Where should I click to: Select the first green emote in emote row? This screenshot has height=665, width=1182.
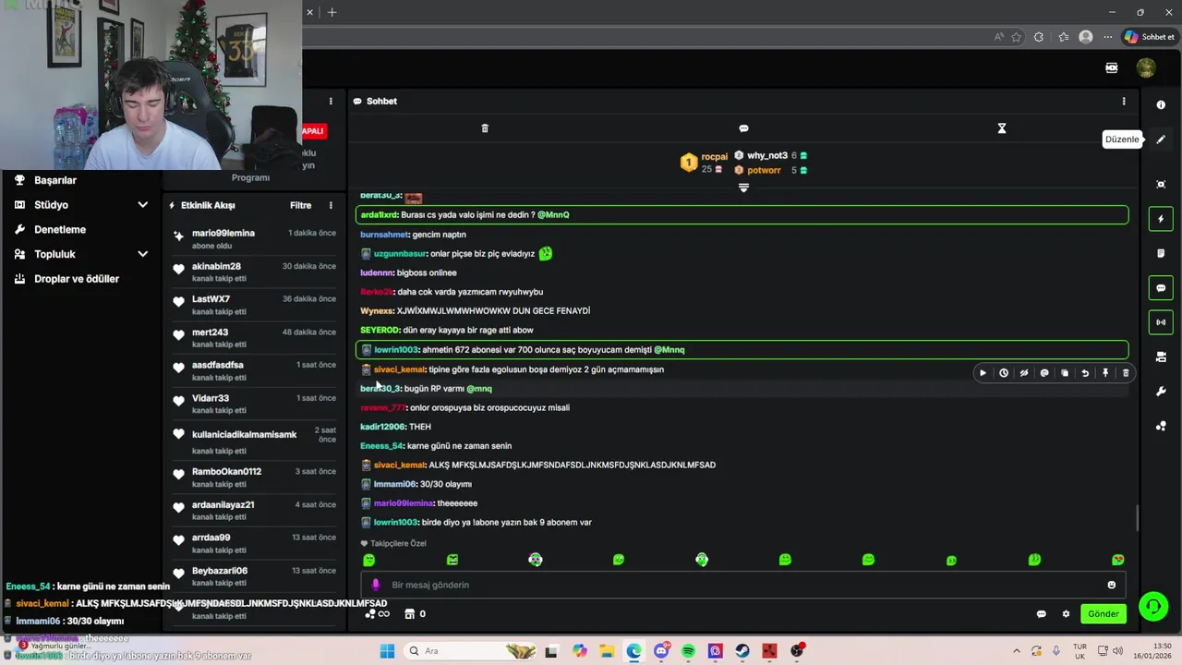pyautogui.click(x=369, y=560)
